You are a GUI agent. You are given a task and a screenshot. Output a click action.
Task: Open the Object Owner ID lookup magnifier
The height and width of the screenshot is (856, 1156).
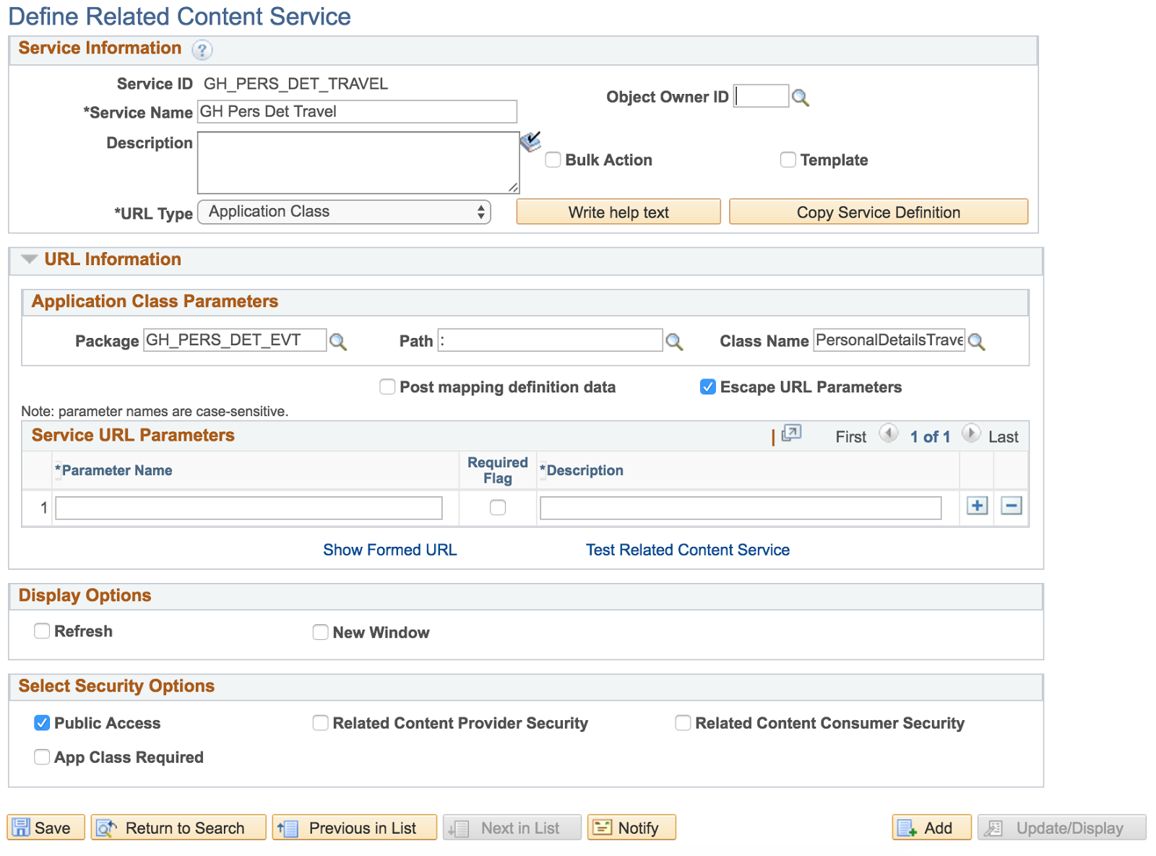(801, 95)
